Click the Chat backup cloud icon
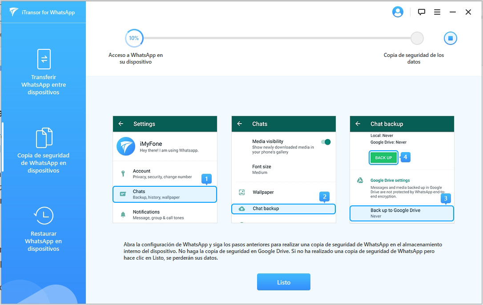The width and height of the screenshot is (483, 305). [242, 209]
